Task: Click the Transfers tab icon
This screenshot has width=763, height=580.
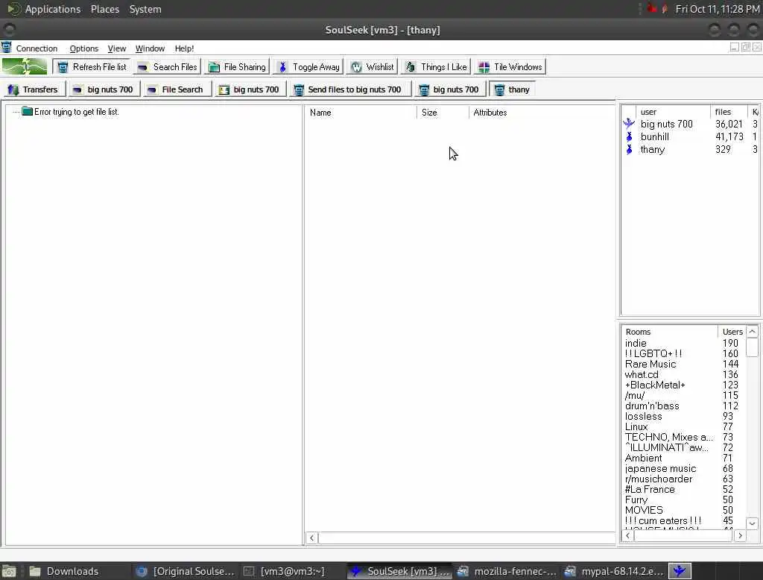Action: tap(13, 89)
